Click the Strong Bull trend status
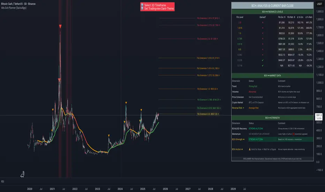This screenshot has width=325, height=192. pyautogui.click(x=253, y=86)
